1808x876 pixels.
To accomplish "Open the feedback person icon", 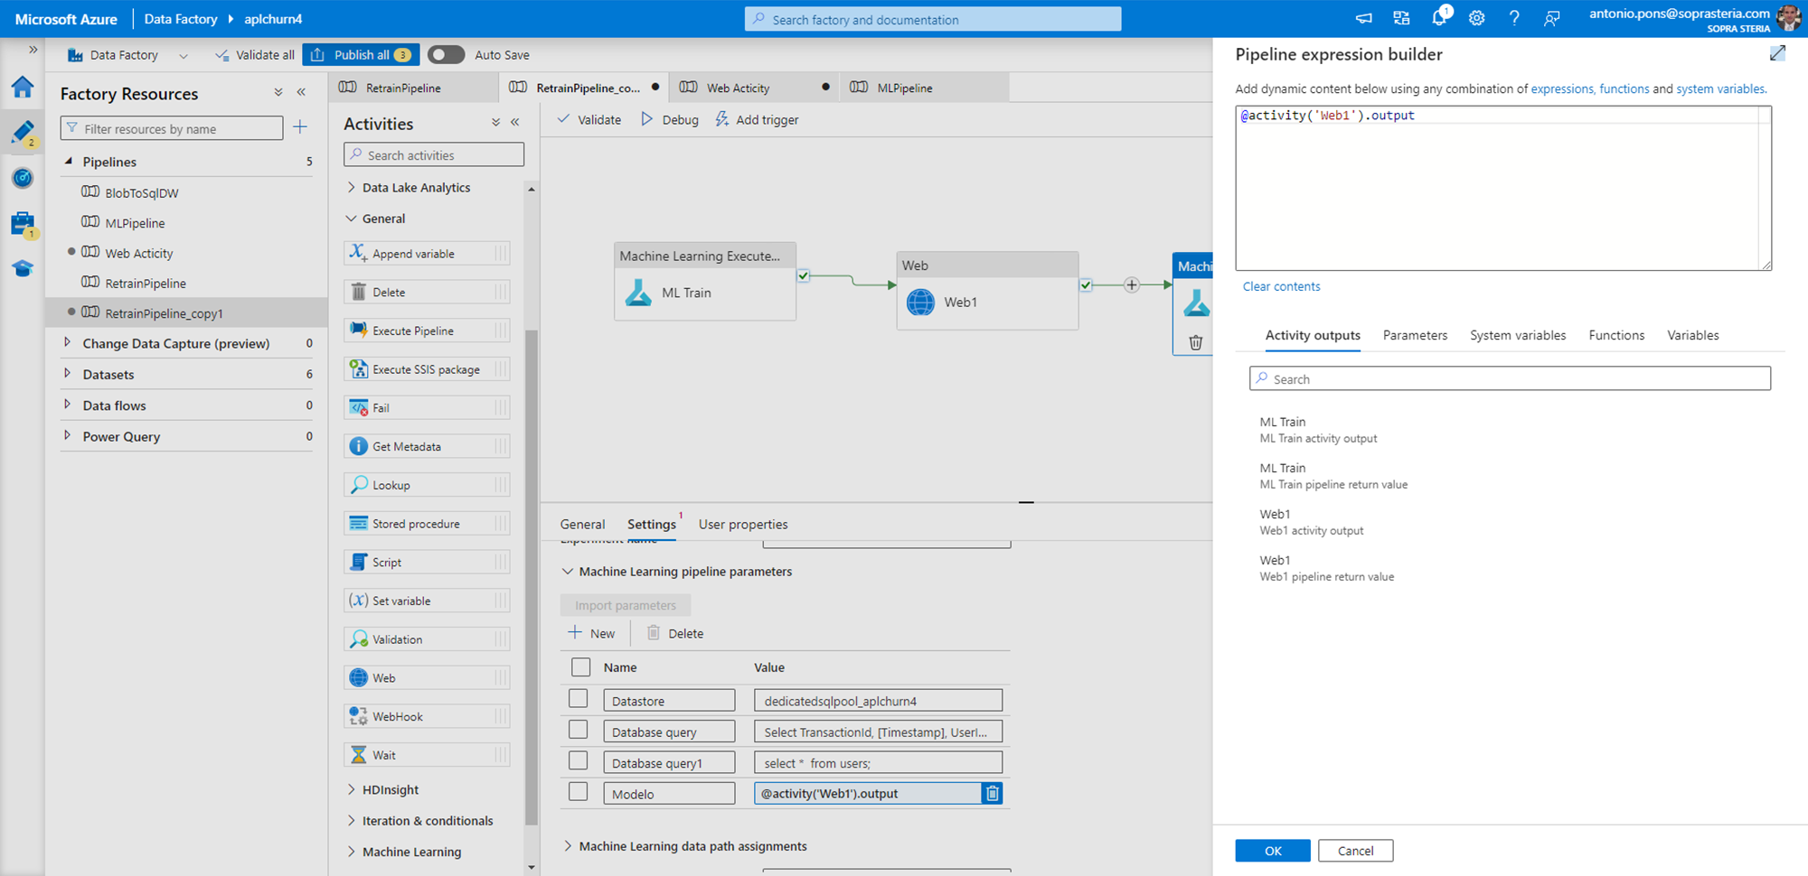I will click(1552, 18).
